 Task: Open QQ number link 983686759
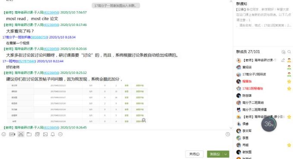point(39,37)
